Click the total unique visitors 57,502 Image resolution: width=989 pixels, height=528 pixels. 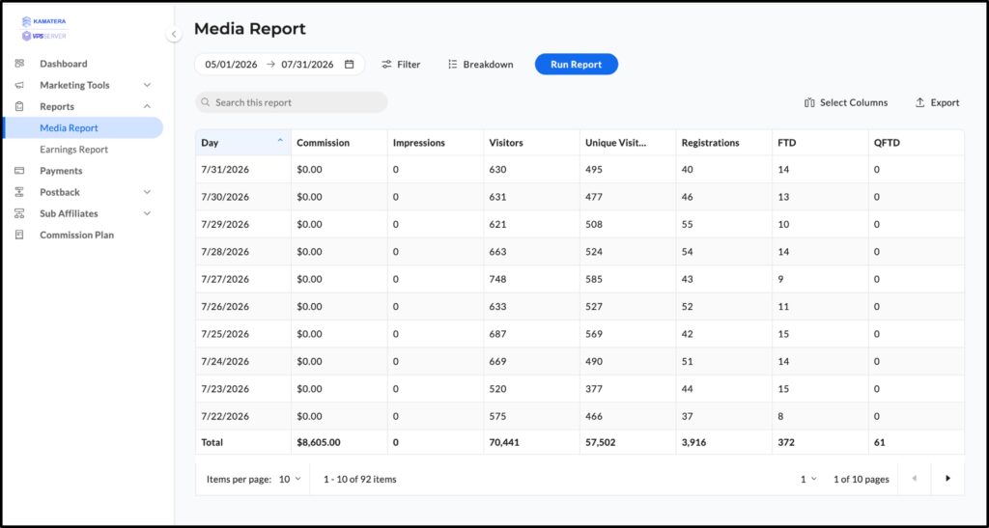coord(601,442)
